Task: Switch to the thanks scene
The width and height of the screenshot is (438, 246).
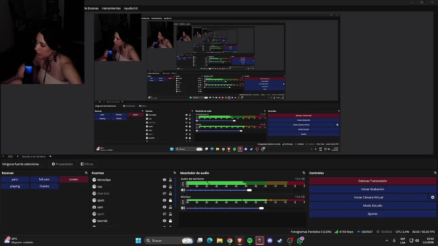Action: pyautogui.click(x=44, y=186)
